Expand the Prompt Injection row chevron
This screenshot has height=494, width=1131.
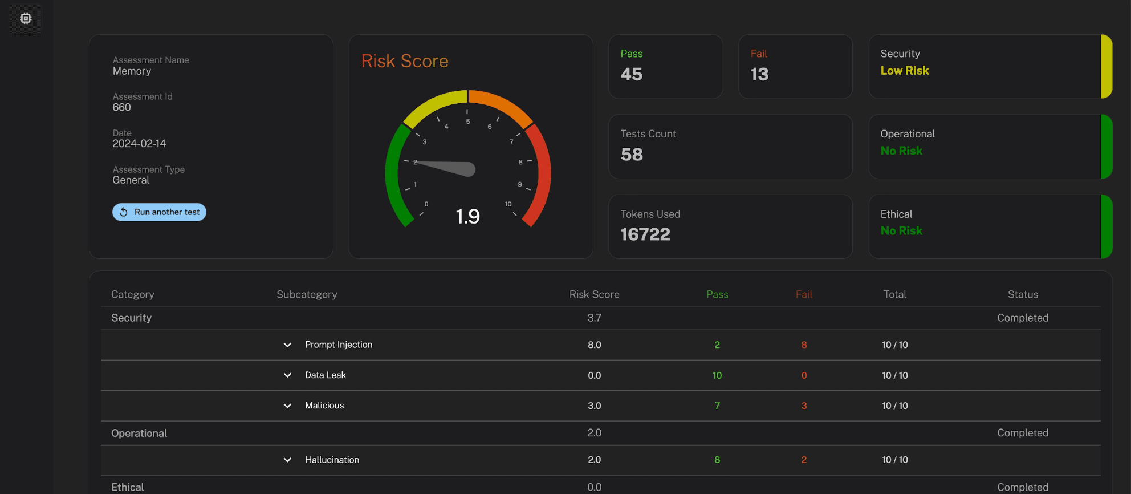pos(287,345)
